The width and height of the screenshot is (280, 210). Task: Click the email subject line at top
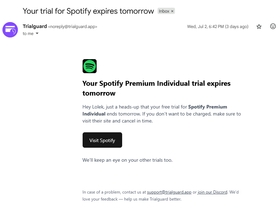click(88, 11)
